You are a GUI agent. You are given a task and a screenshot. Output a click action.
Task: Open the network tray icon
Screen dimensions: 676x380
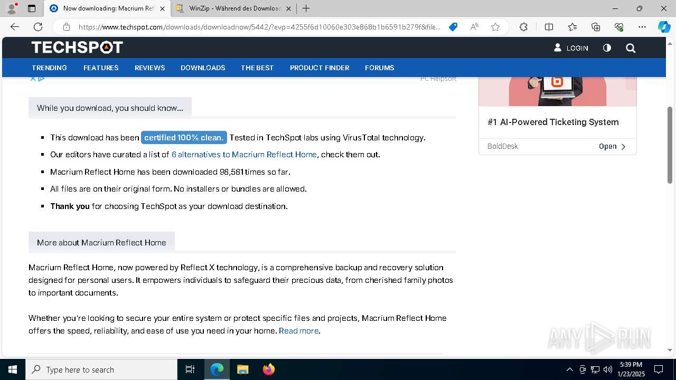[x=595, y=369]
